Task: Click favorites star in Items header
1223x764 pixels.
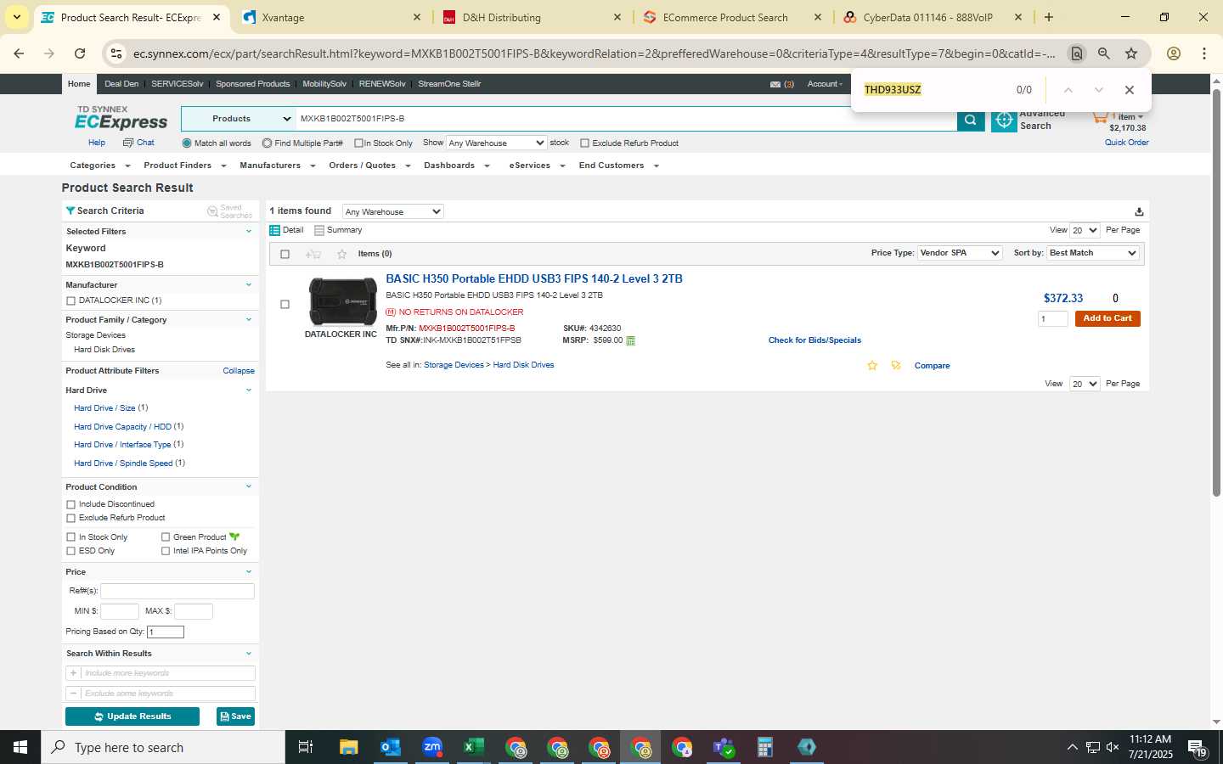Action: pyautogui.click(x=342, y=254)
